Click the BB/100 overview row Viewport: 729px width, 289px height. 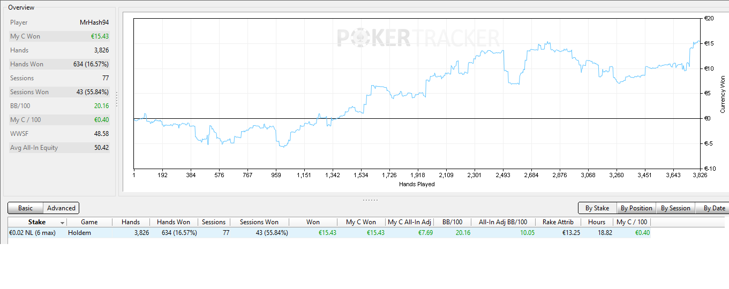59,106
